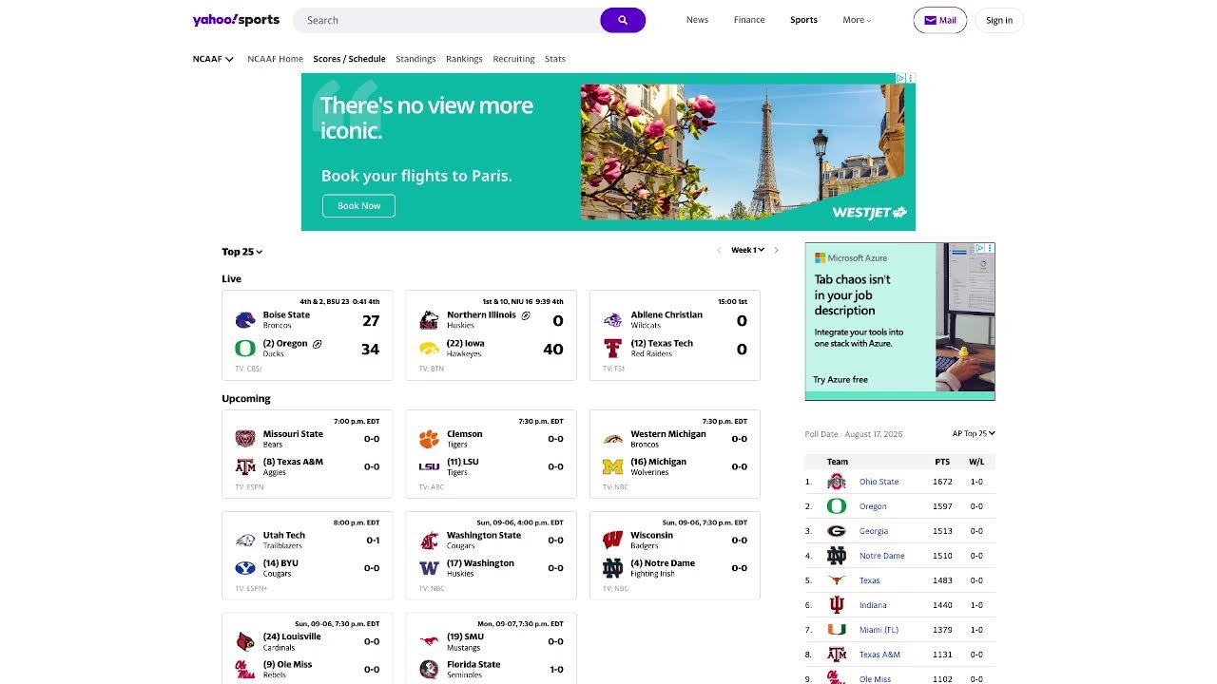The image size is (1217, 684).
Task: Go to previous week arrow
Action: pyautogui.click(x=719, y=250)
